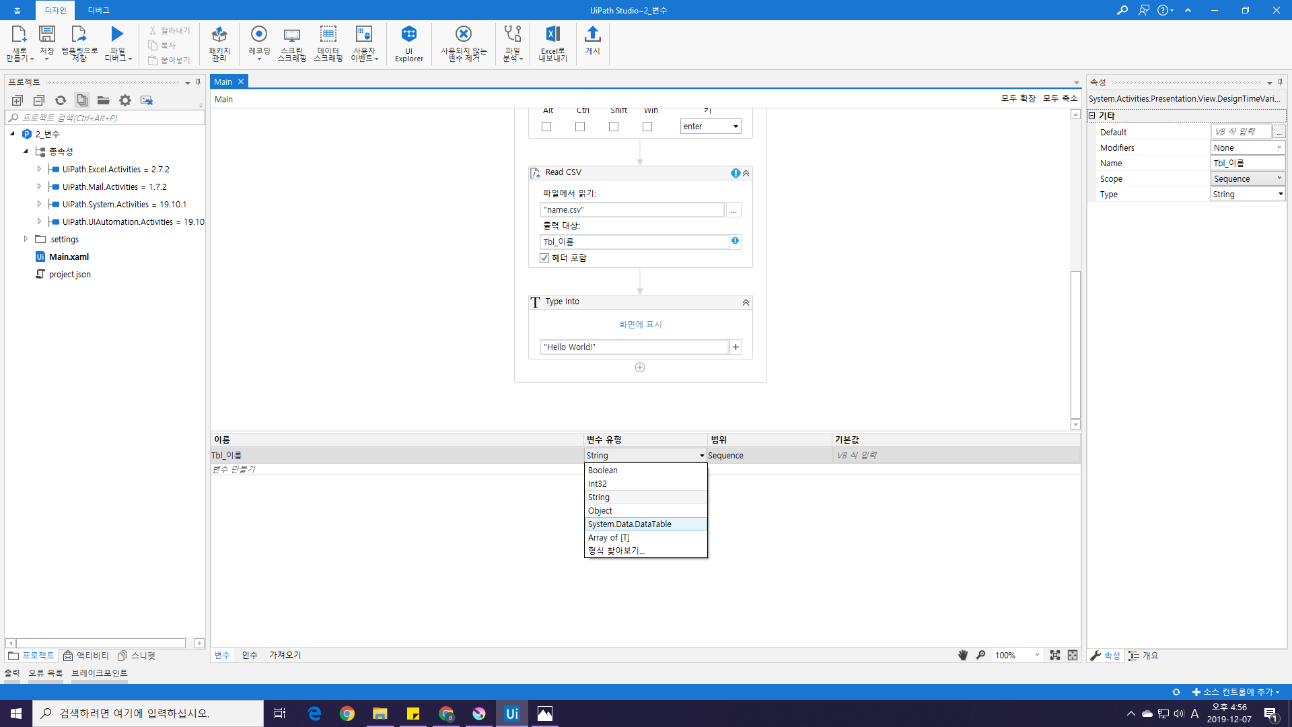This screenshot has width=1292, height=727.
Task: Click the Expand All link
Action: [1017, 98]
